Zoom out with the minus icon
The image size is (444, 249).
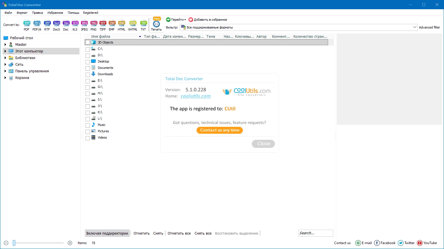(x=6, y=243)
